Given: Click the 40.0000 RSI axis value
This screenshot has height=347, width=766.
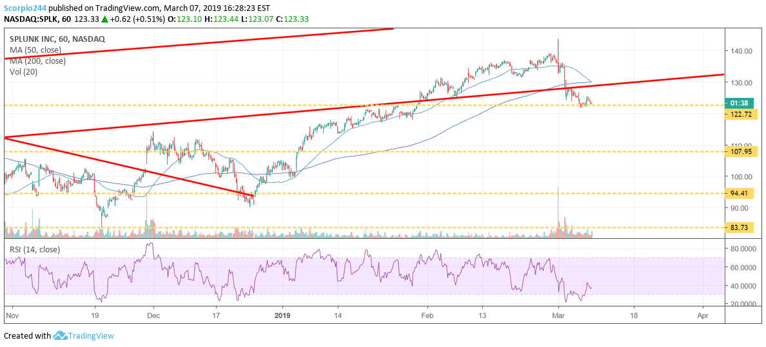Looking at the screenshot, I should (x=743, y=285).
